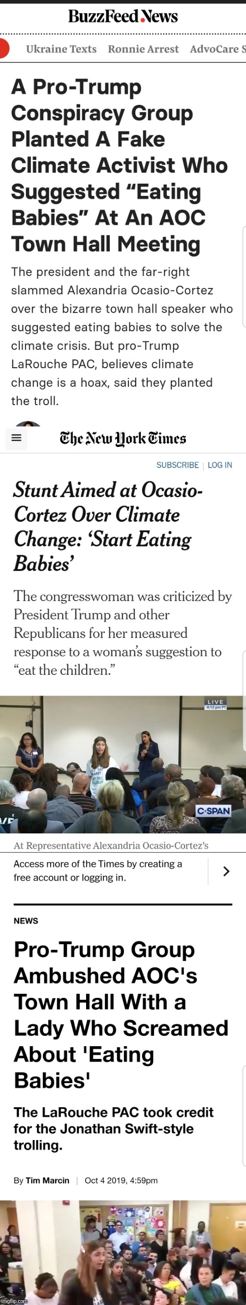The image size is (246, 1305).
Task: Click the author avatar under BuzzFeed article
Action: click(28, 423)
